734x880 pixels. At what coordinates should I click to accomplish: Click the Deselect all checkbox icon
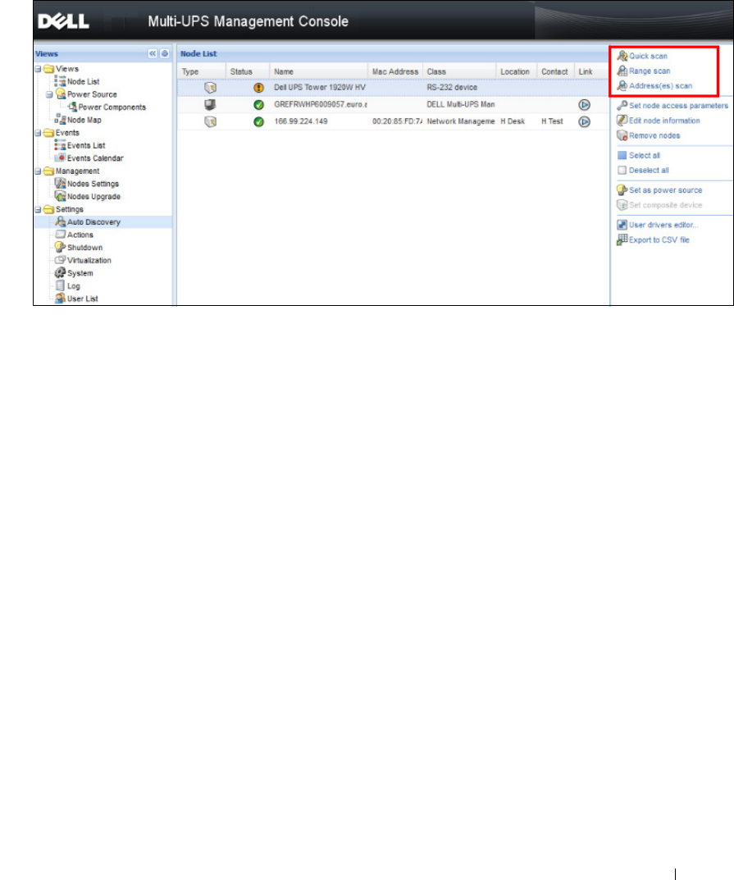(x=622, y=170)
